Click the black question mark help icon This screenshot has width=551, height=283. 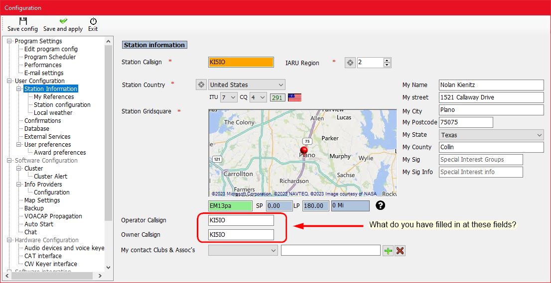(380, 205)
